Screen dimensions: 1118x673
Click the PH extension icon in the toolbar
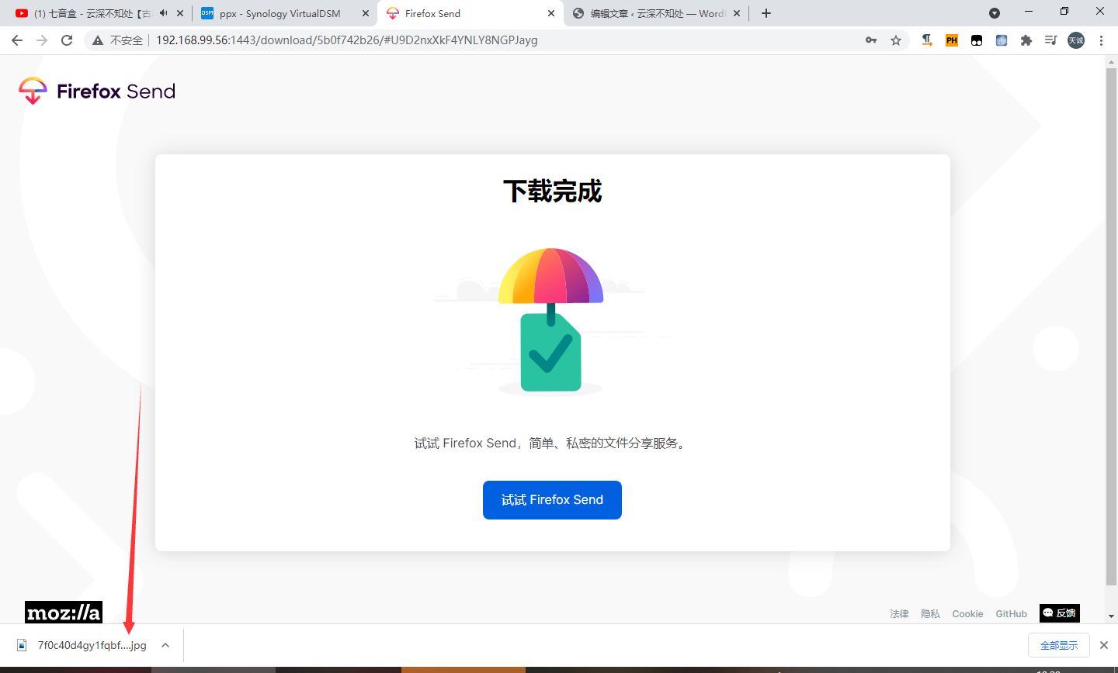coord(951,40)
